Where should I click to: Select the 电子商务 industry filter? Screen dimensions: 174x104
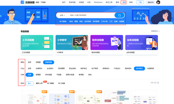95,68
